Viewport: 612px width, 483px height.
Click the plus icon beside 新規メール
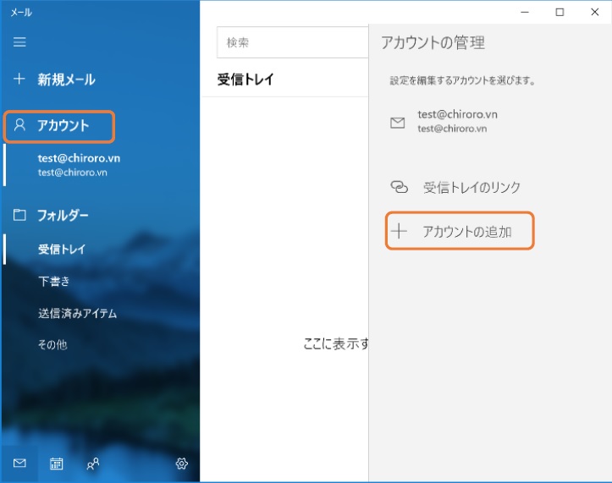coord(19,79)
